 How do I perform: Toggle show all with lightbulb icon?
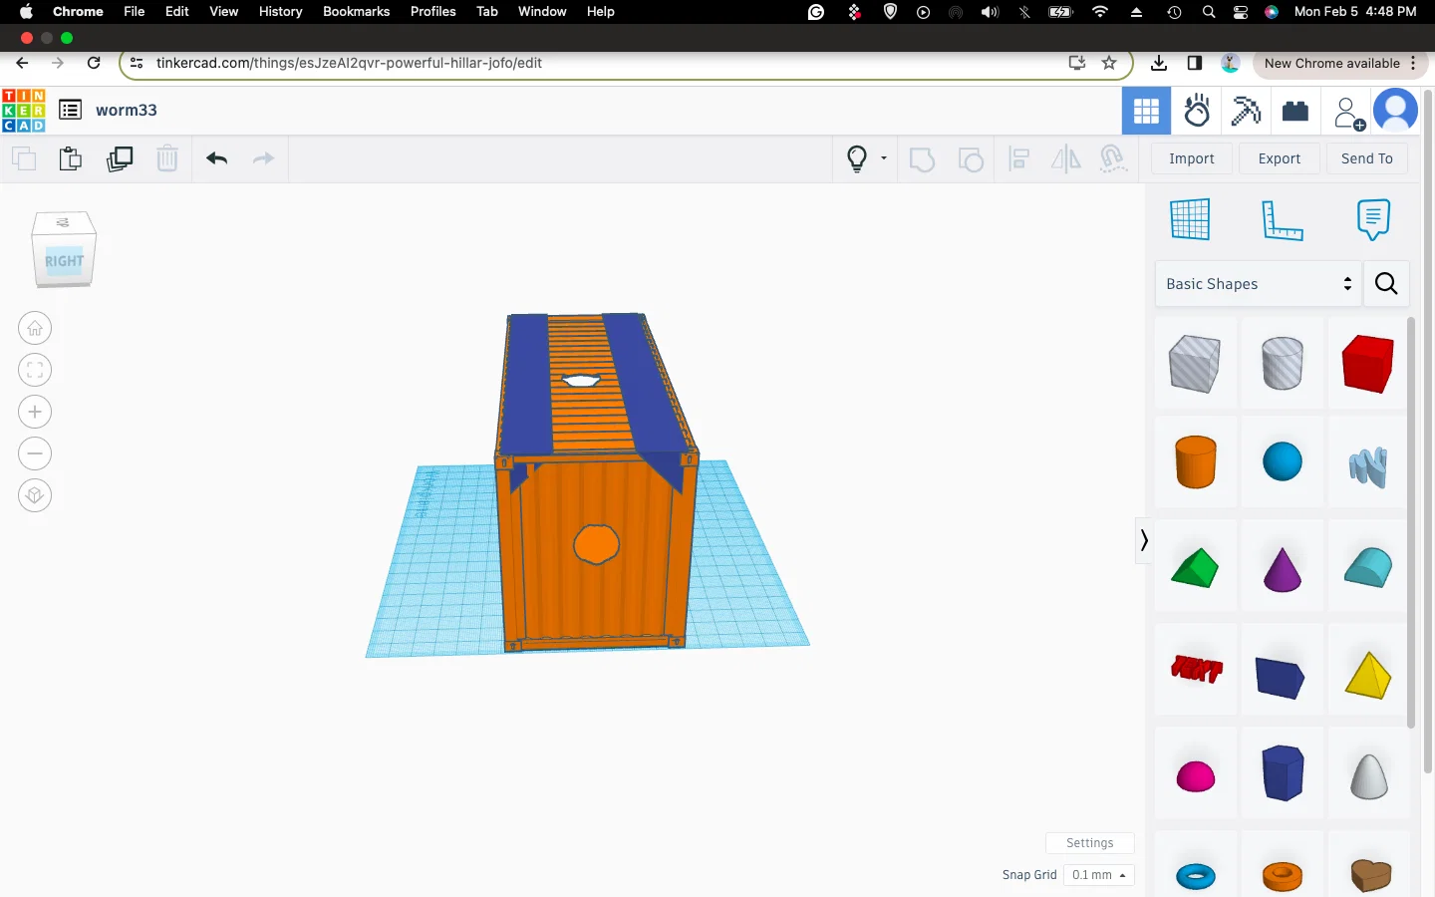click(856, 158)
